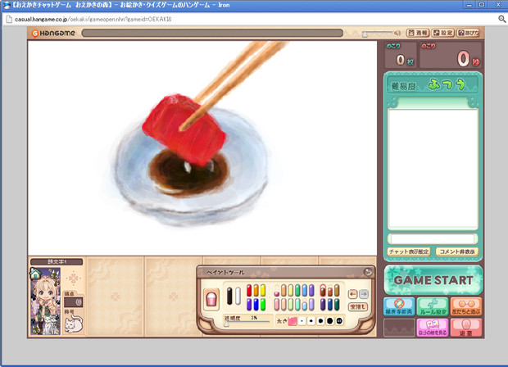Select the large dot brush size

tap(330, 321)
